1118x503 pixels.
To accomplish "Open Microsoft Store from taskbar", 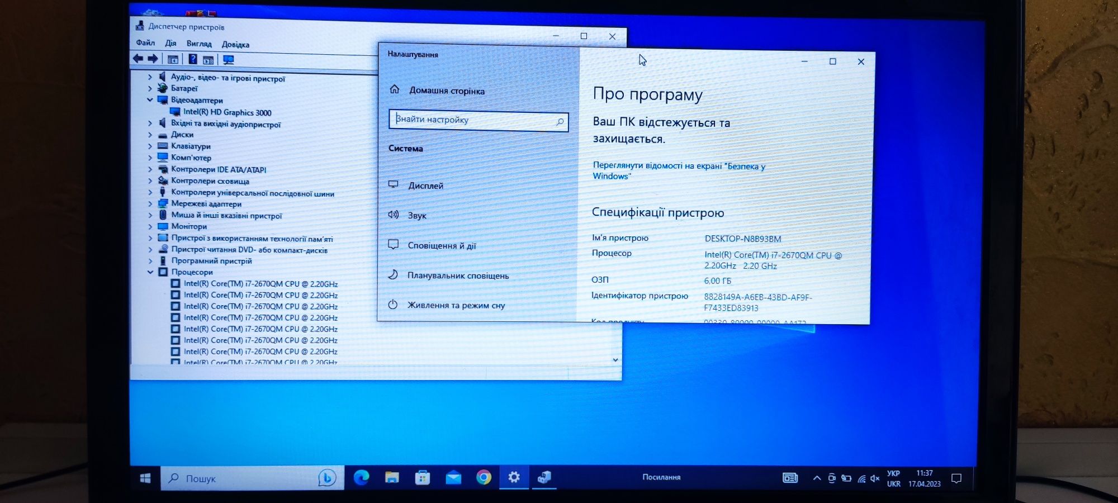I will [423, 477].
